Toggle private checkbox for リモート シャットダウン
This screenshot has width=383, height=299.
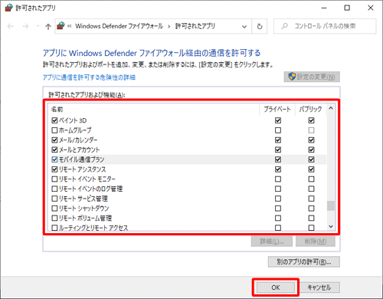click(x=278, y=209)
